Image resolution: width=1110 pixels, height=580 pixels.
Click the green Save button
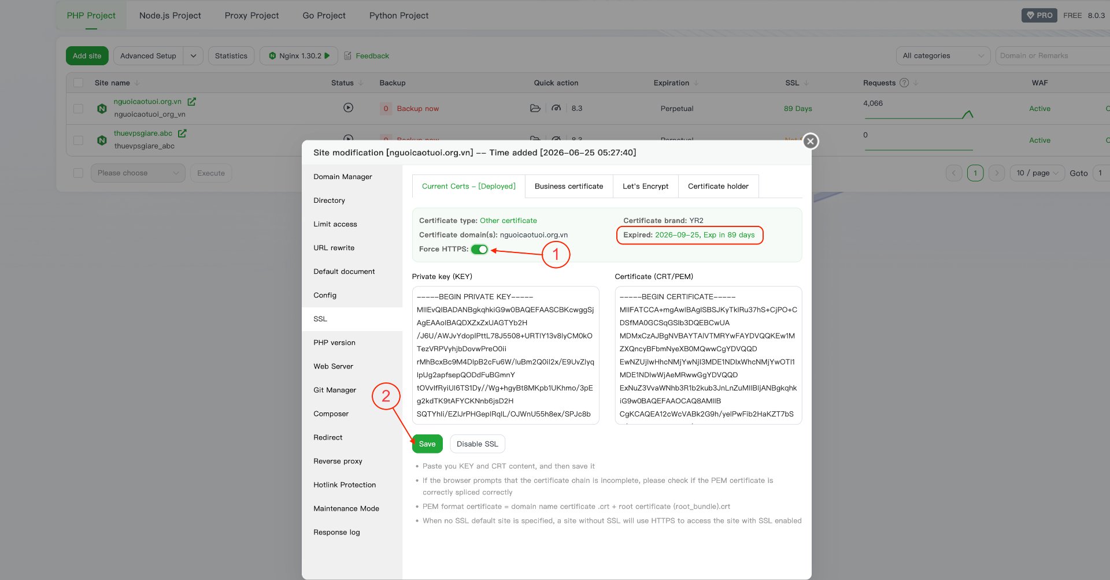427,444
